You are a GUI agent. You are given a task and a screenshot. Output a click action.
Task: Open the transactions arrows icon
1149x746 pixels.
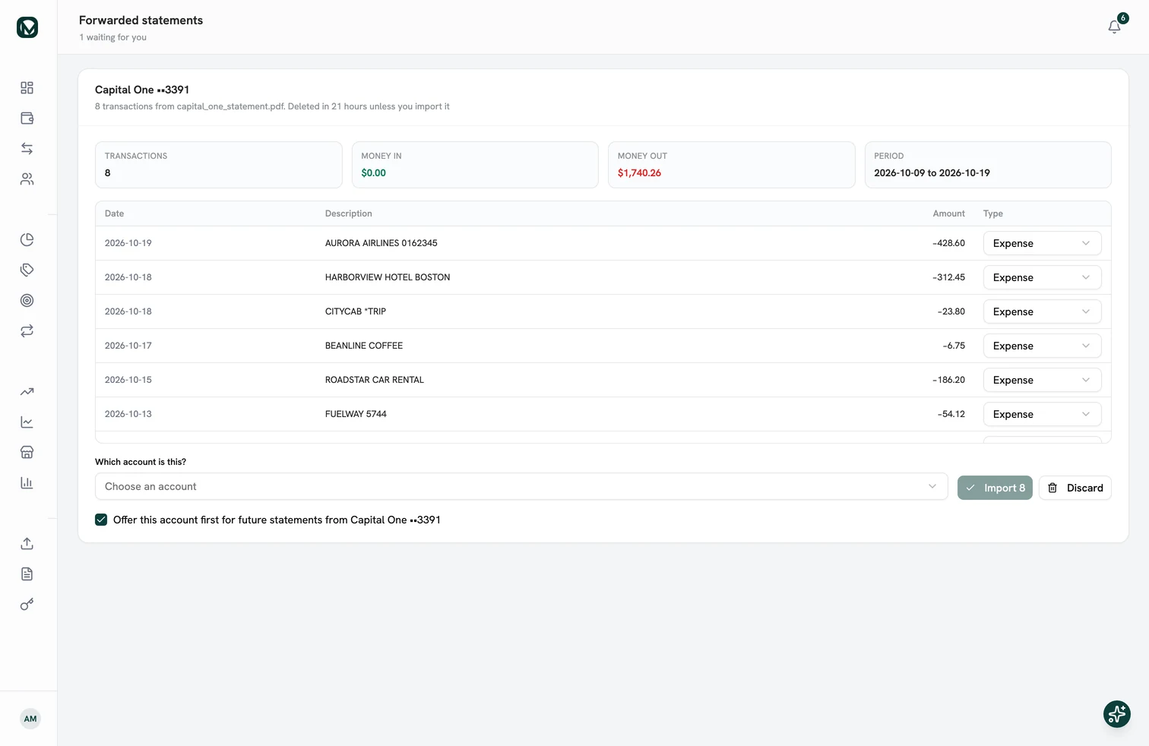27,149
